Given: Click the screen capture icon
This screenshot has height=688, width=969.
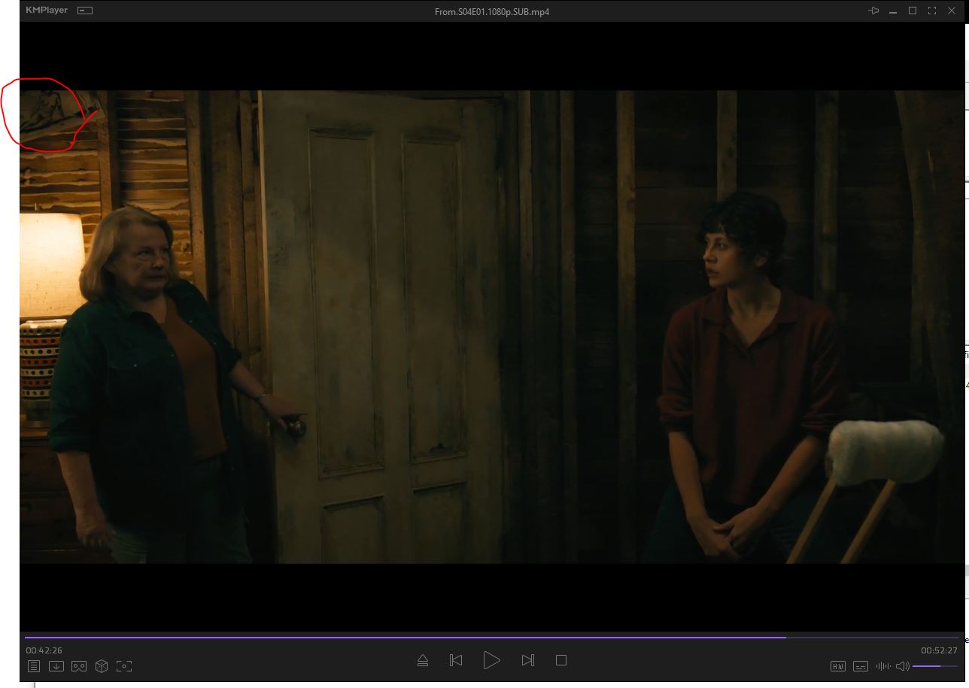Looking at the screenshot, I should pos(124,666).
